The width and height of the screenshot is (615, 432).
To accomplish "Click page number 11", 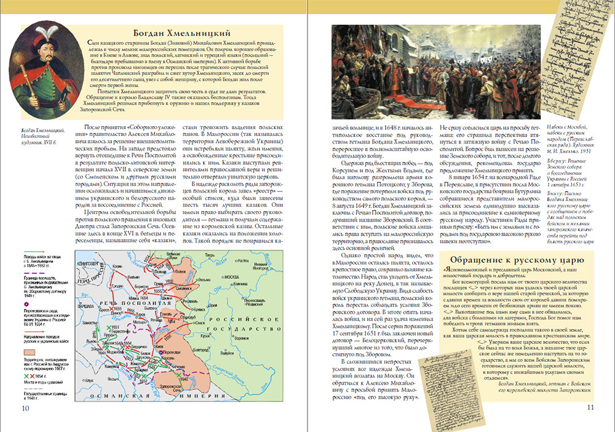I will coord(590,407).
